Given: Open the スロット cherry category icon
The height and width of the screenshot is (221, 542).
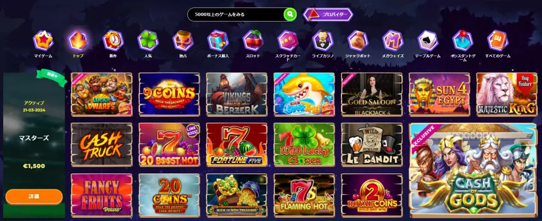Looking at the screenshot, I should point(253,40).
